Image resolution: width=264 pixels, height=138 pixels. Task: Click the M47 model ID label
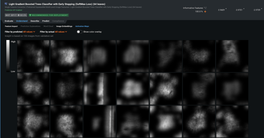(x=8, y=15)
